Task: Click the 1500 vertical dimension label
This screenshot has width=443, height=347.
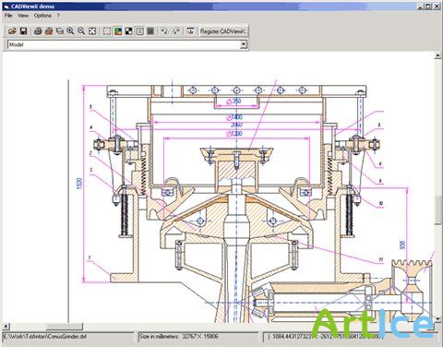Action: pos(79,184)
